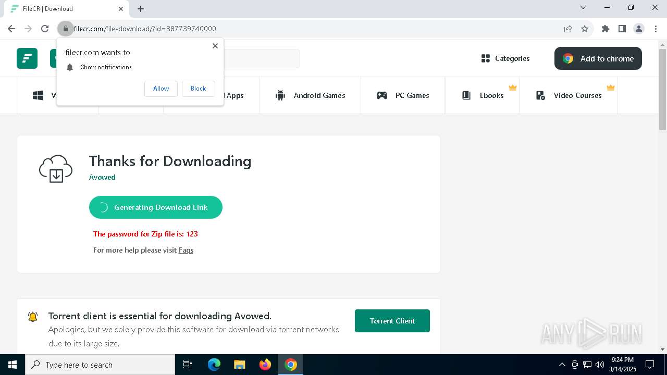Dismiss the notification permission popup
The height and width of the screenshot is (375, 667).
tap(215, 46)
